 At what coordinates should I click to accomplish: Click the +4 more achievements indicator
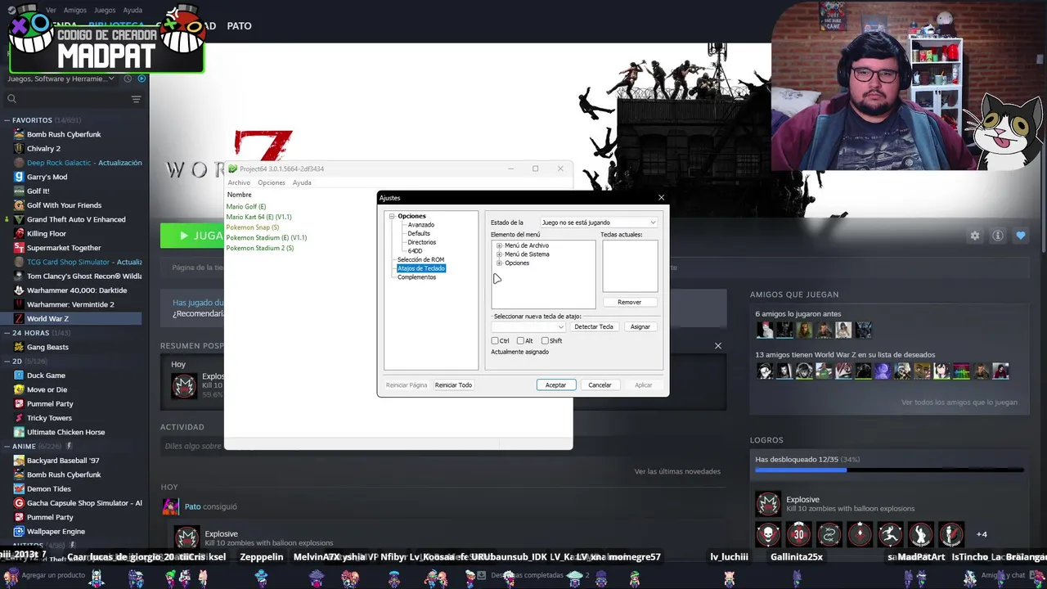pyautogui.click(x=982, y=534)
